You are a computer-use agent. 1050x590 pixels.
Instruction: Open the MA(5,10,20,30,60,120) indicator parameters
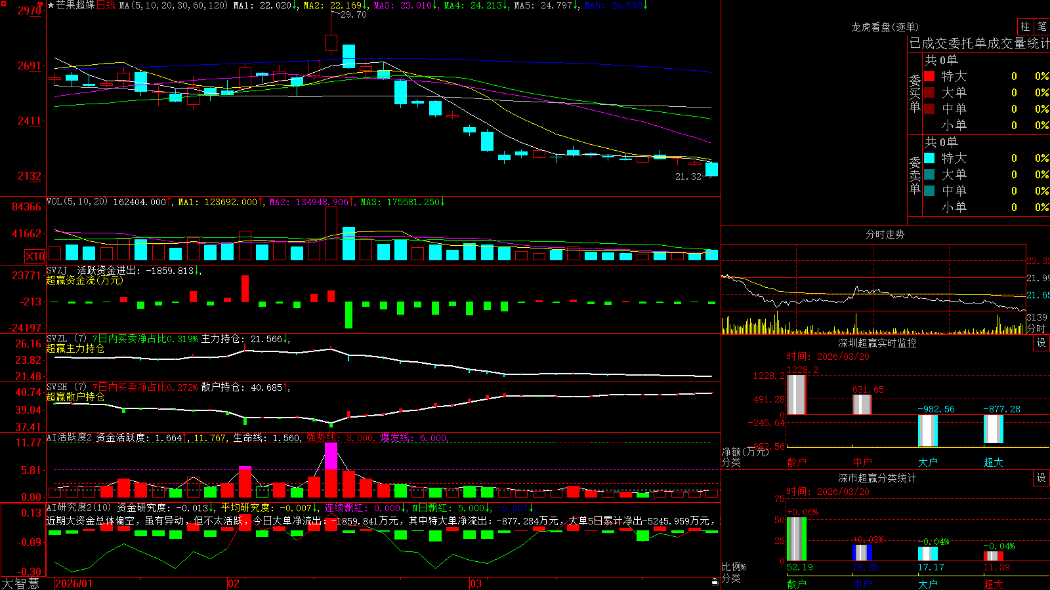point(173,5)
